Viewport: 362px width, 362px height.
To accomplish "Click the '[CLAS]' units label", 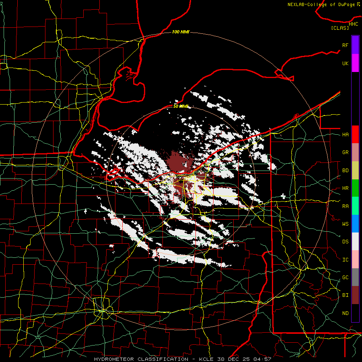I will (x=340, y=28).
